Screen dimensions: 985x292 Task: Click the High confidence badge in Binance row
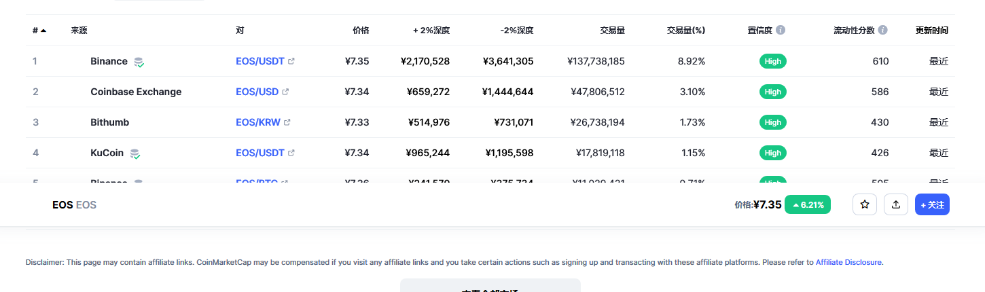[x=772, y=61]
